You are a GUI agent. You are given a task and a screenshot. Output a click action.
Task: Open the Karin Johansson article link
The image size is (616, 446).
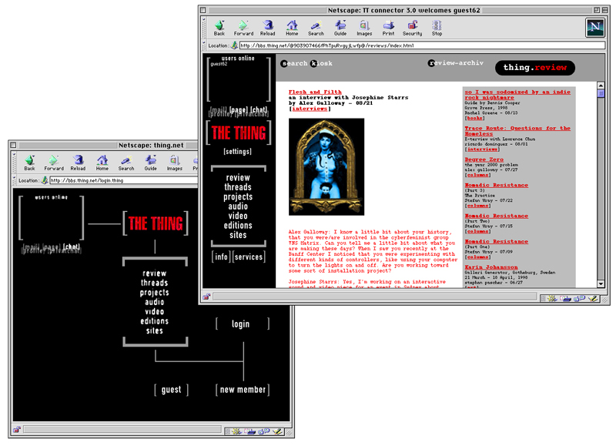491,267
